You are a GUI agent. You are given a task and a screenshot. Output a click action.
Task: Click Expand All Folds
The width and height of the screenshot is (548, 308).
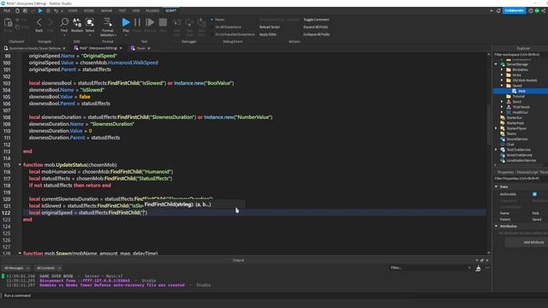(316, 27)
